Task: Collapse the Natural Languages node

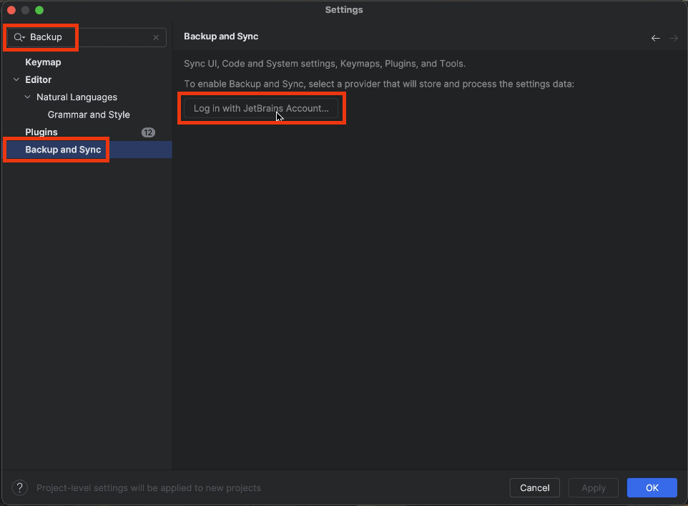Action: 28,97
